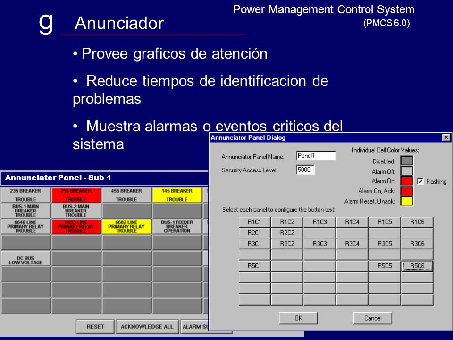The width and height of the screenshot is (453, 340).
Task: Pick the Alarm Reset, Unack yellow swatch
Action: (x=406, y=201)
